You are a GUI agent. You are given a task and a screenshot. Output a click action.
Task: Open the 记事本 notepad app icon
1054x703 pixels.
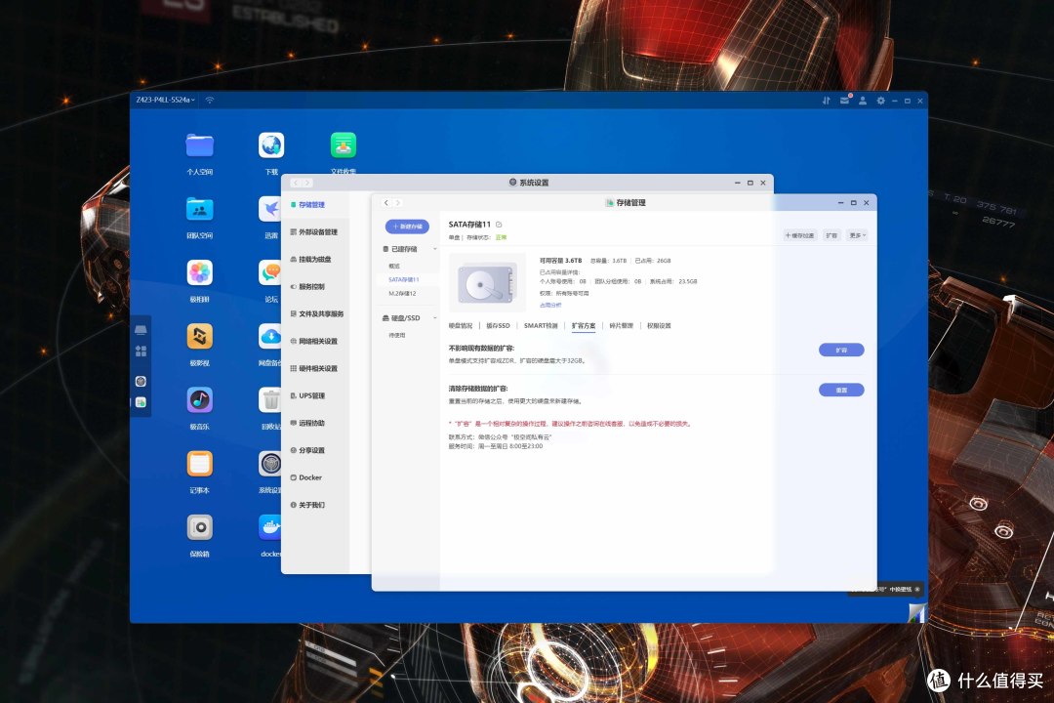tap(200, 464)
